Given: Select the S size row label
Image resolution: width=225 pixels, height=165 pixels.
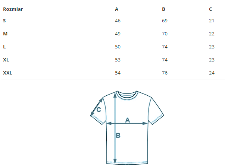Looking at the screenshot, I should tap(4, 20).
